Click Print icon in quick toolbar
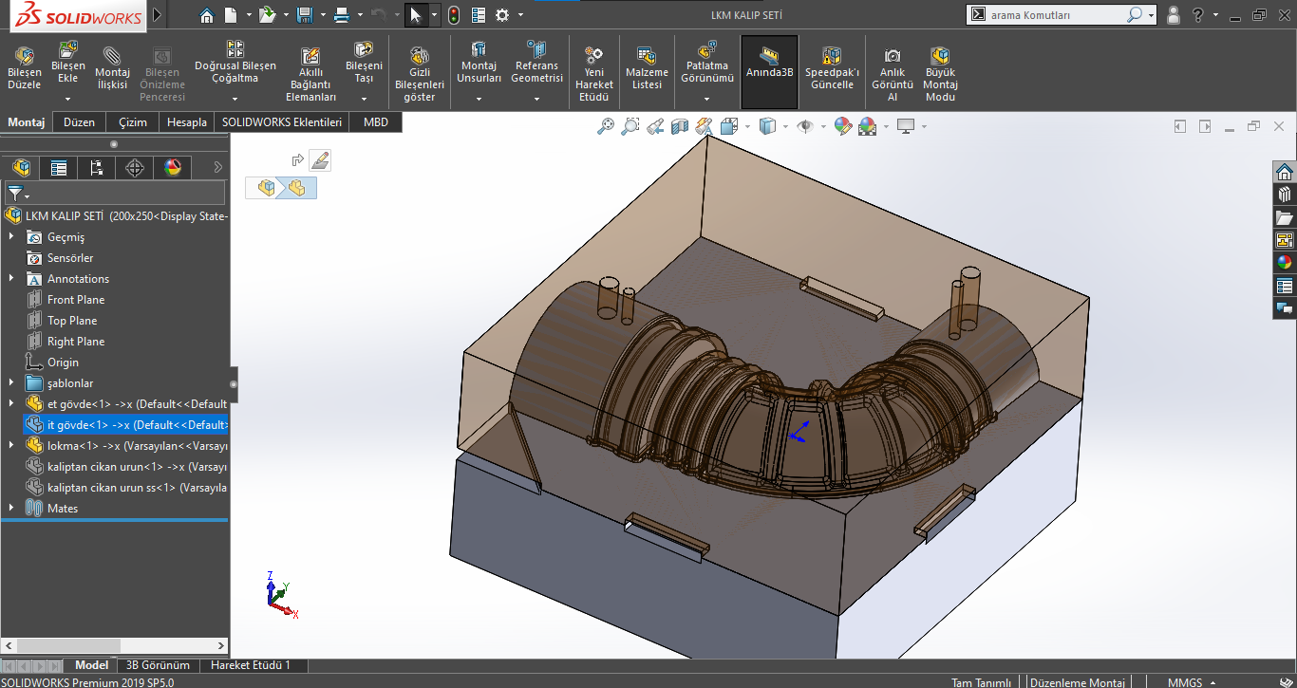This screenshot has height=688, width=1297. point(342,15)
